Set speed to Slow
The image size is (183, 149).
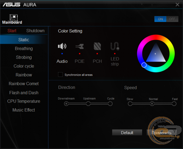130,104
